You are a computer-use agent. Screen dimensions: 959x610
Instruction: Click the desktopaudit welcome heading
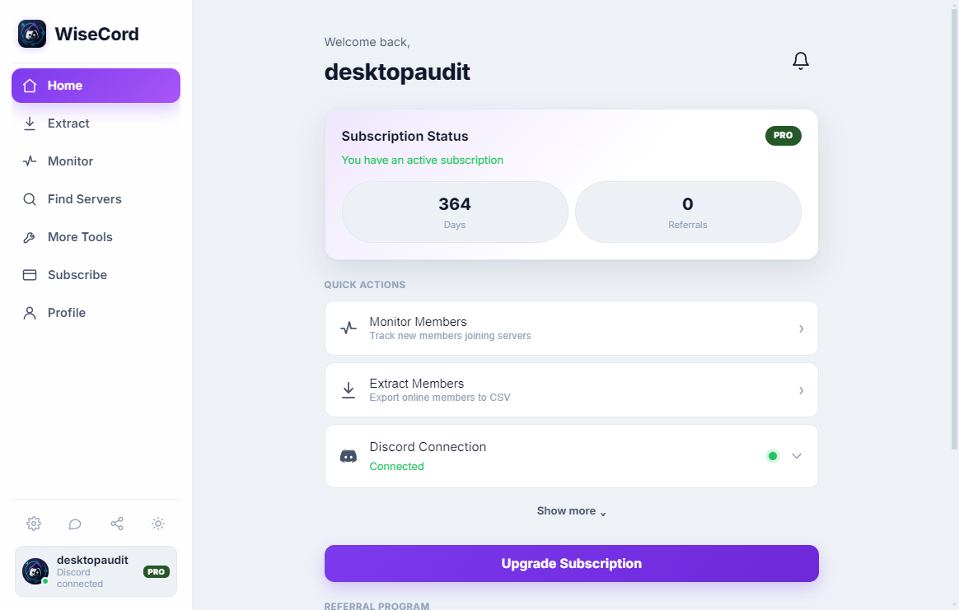pyautogui.click(x=397, y=72)
